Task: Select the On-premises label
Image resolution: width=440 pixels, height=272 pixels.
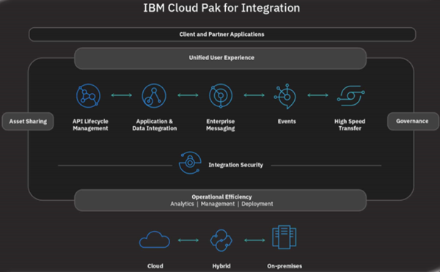Action: [285, 266]
